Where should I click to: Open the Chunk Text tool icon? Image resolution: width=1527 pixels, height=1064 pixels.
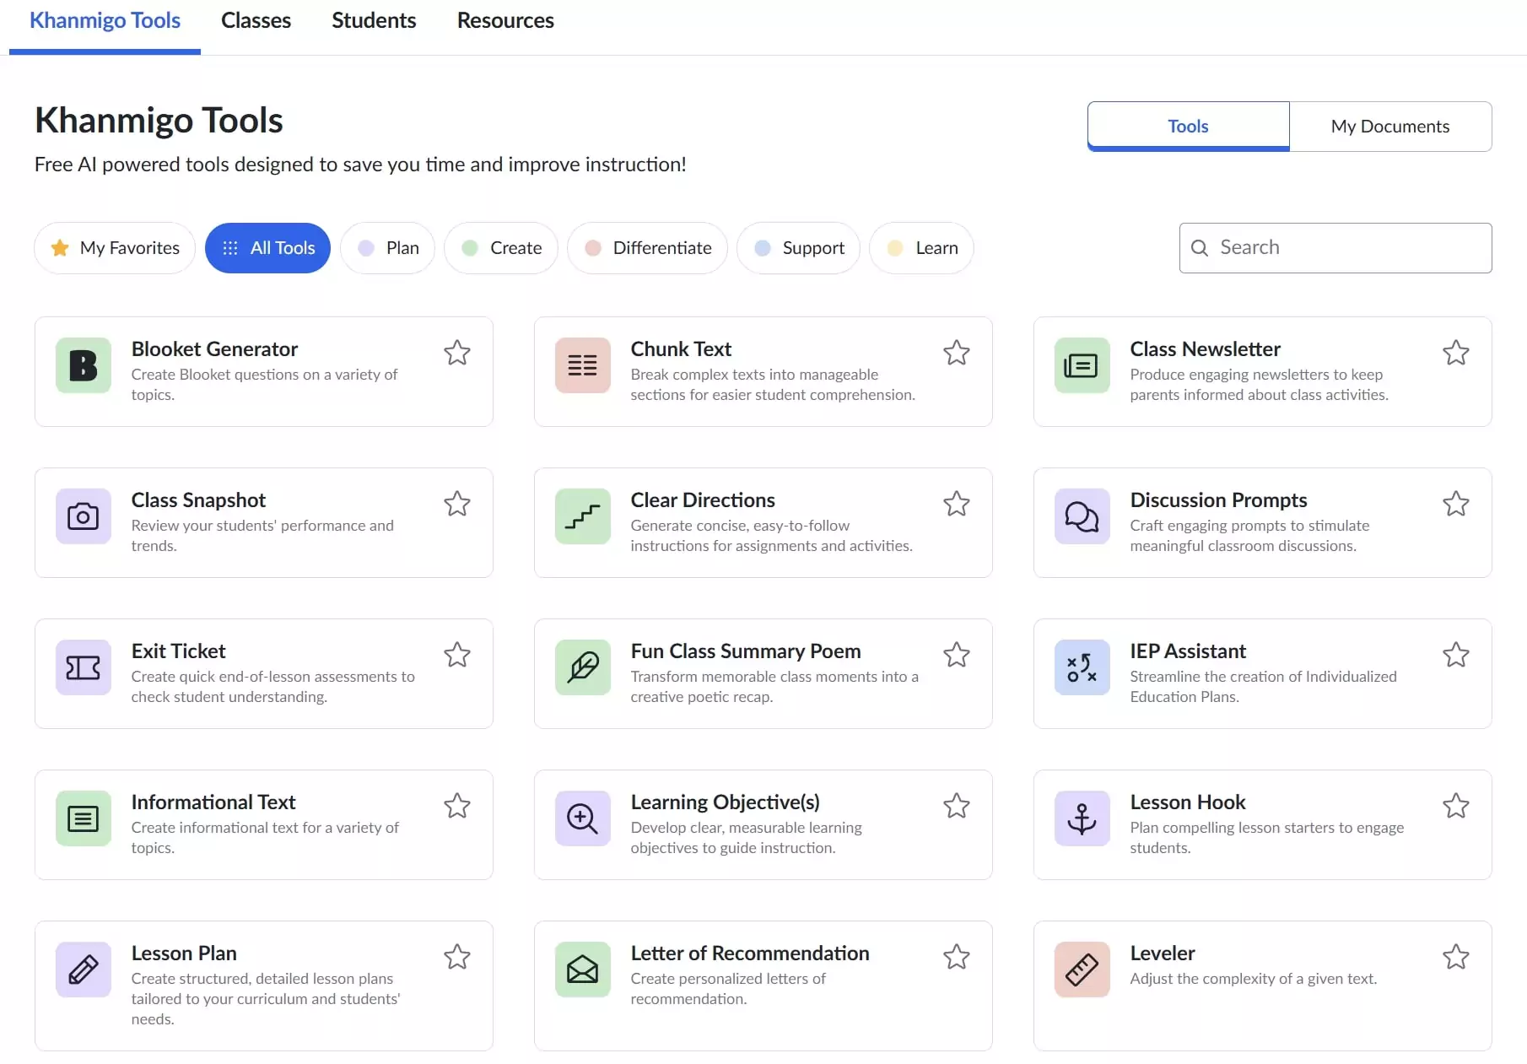[x=582, y=365]
